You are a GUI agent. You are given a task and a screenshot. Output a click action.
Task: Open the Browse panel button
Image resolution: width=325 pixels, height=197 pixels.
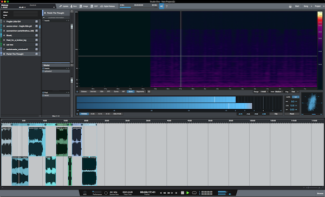coord(320,193)
